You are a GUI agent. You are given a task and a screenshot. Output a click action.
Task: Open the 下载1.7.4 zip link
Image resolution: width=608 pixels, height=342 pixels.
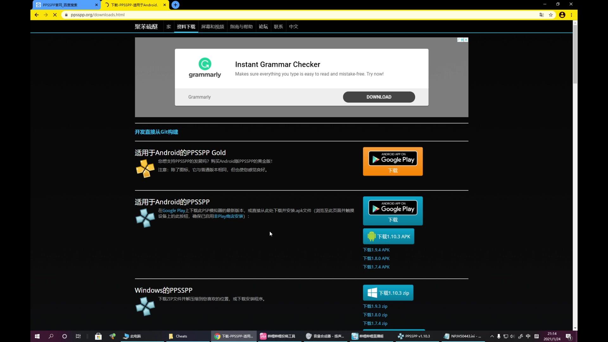[375, 323]
